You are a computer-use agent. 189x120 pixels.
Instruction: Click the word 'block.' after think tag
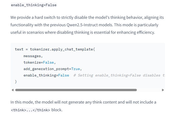57,110
